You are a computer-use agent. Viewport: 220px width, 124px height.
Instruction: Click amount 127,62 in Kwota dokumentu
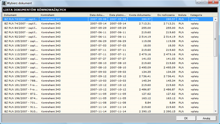click(x=146, y=94)
